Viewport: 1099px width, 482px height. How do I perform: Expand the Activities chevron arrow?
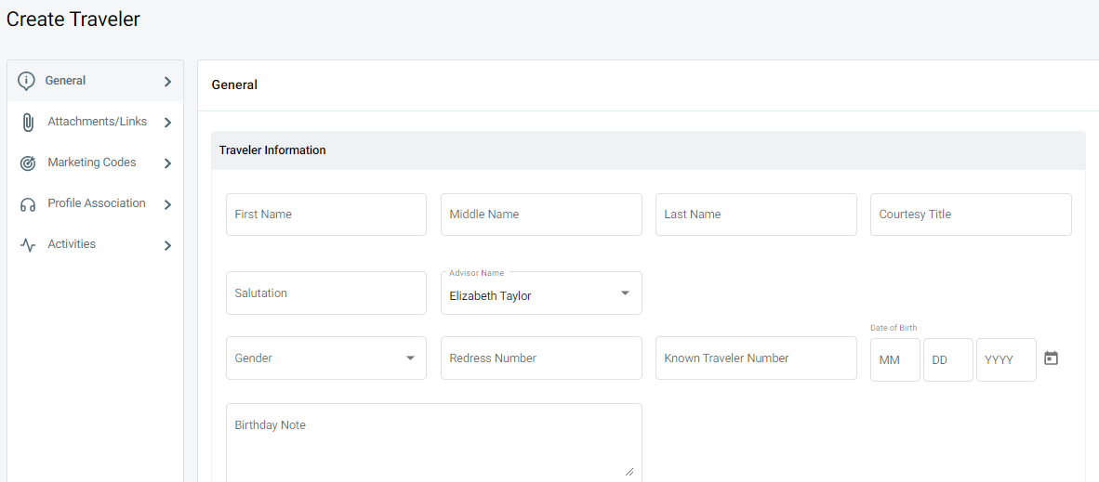[167, 246]
